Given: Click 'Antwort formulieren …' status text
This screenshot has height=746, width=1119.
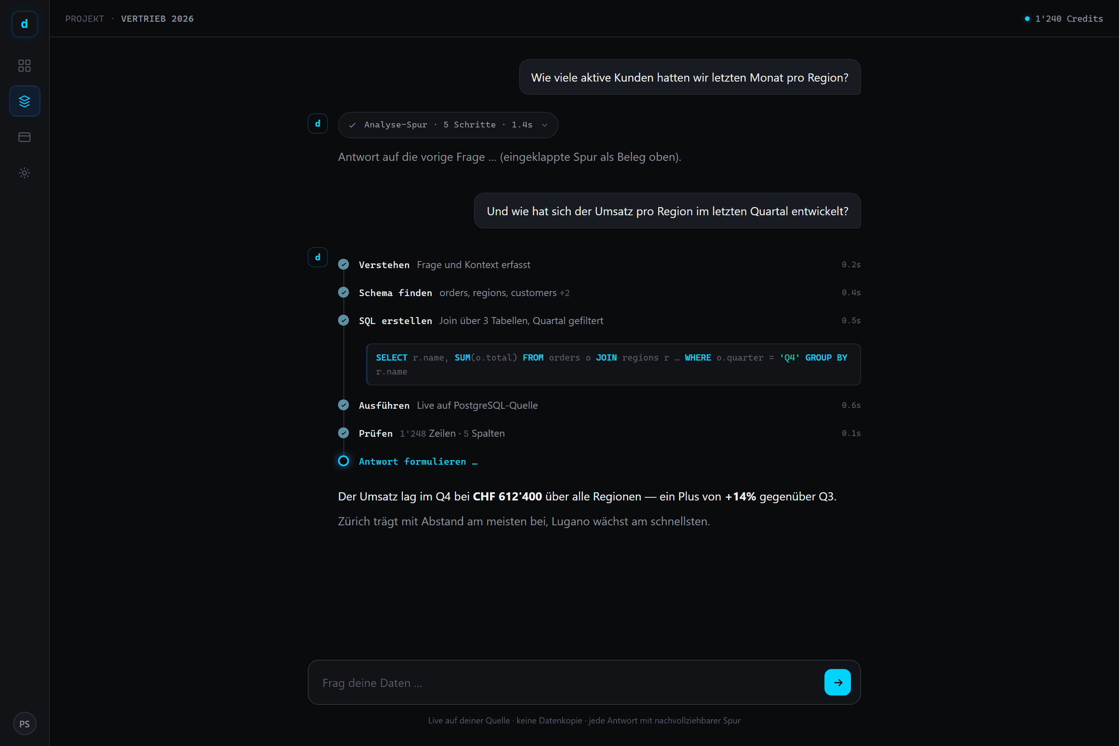Looking at the screenshot, I should point(418,462).
